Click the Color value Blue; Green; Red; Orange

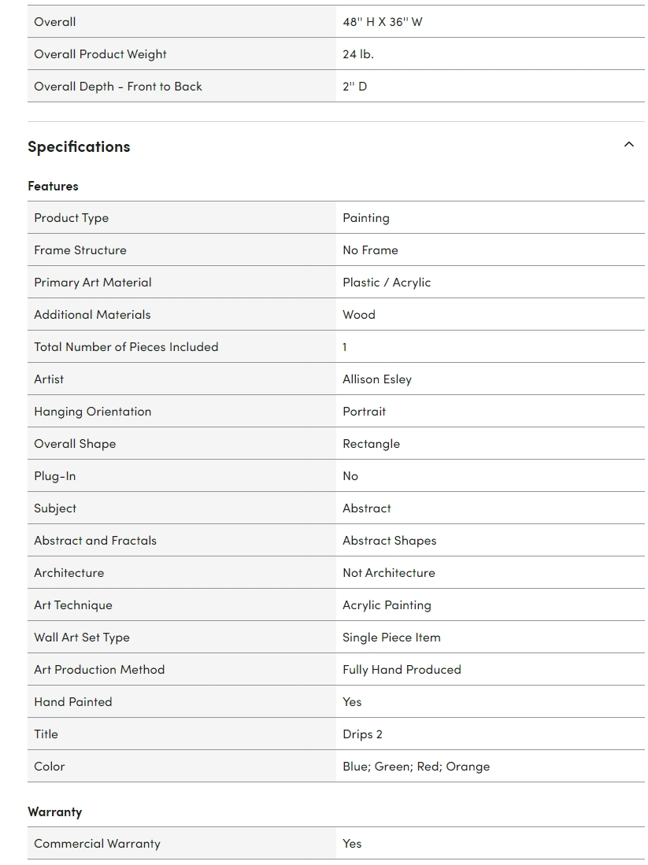417,767
